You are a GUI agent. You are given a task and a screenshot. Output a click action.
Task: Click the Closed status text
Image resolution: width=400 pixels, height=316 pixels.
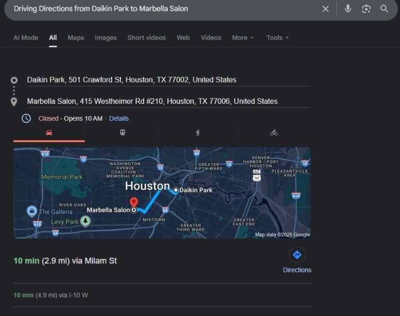click(x=49, y=119)
